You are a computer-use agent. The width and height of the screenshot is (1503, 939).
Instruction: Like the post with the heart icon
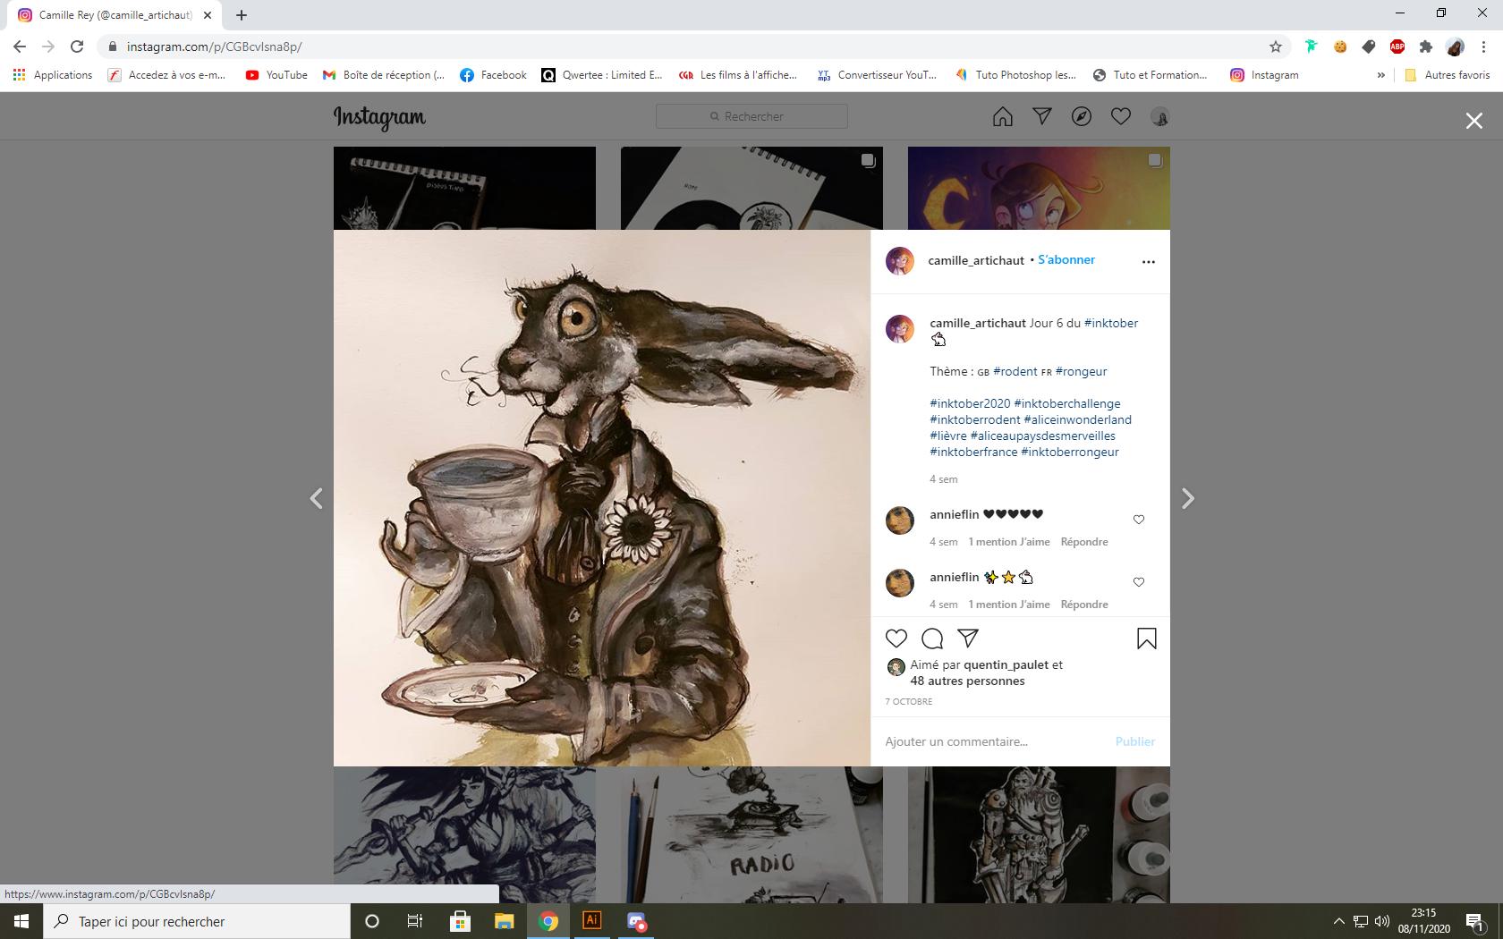coord(896,639)
